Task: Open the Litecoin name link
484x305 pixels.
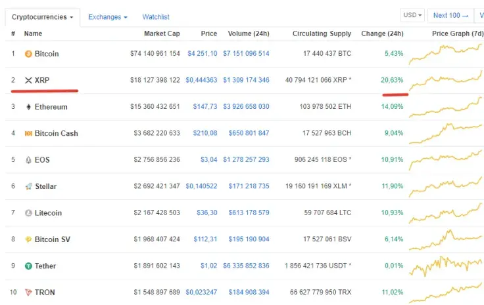Action: coord(48,213)
